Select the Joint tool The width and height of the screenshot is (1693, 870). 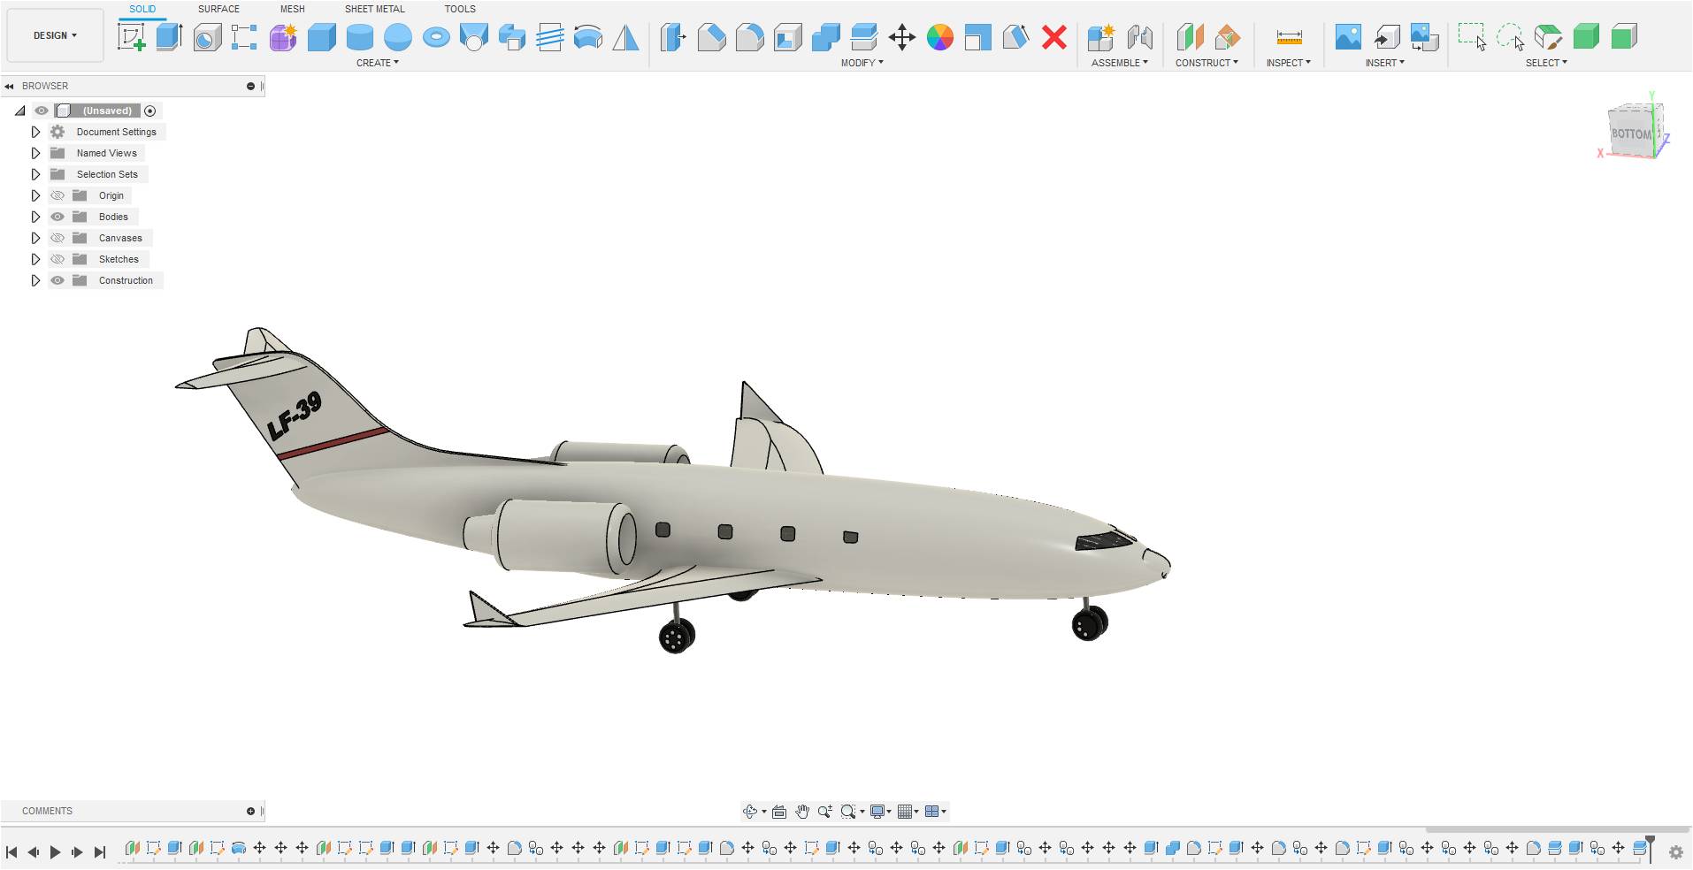1139,37
